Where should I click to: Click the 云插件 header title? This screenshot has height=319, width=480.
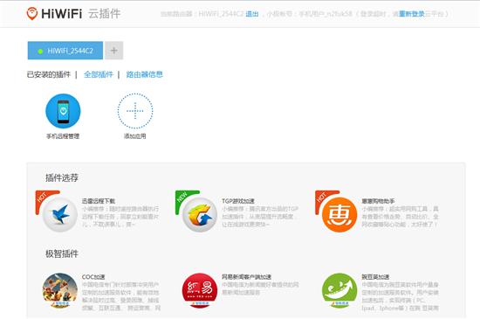coord(105,14)
